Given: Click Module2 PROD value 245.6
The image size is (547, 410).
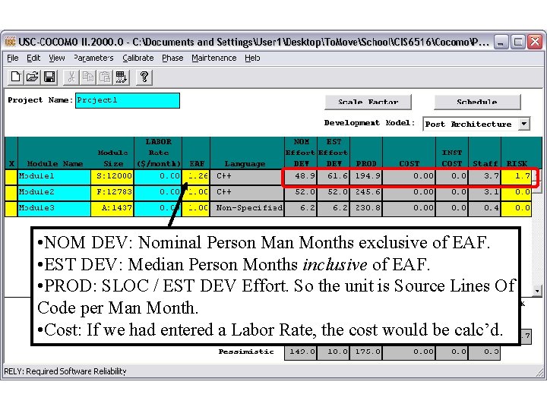Looking at the screenshot, I should pos(366,192).
